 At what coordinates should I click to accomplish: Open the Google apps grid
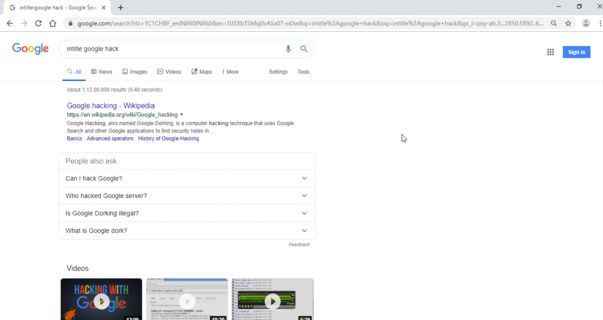tap(551, 52)
